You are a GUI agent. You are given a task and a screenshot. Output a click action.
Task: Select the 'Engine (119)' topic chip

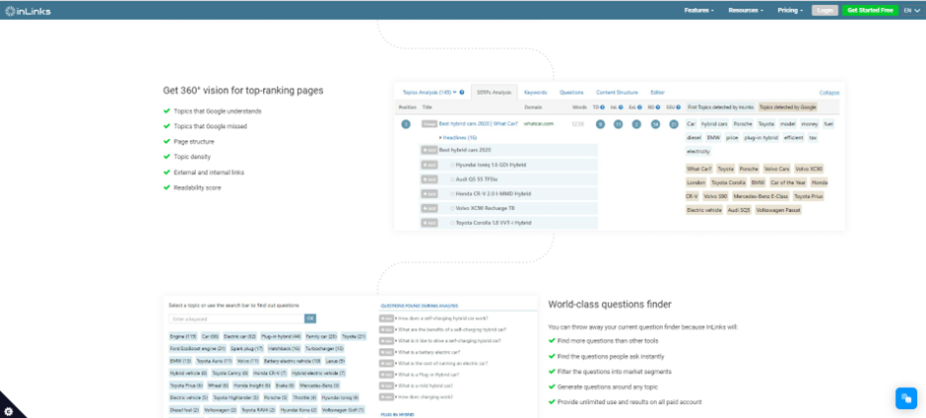point(183,336)
